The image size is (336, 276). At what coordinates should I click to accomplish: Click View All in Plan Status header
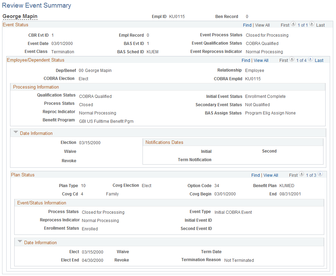click(x=271, y=175)
